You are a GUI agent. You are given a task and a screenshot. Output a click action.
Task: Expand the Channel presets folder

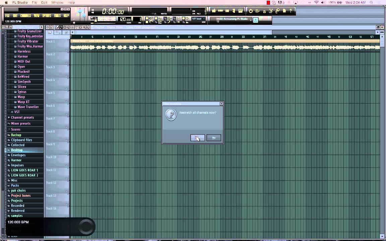(x=22, y=117)
